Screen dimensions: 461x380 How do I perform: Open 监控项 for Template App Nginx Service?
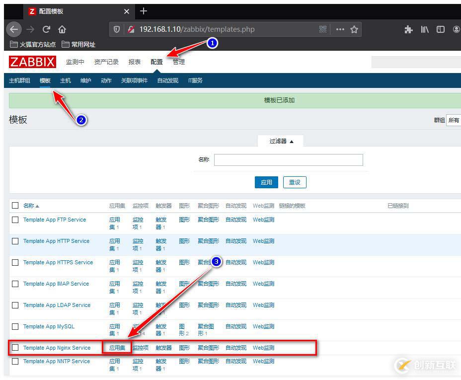click(x=140, y=348)
